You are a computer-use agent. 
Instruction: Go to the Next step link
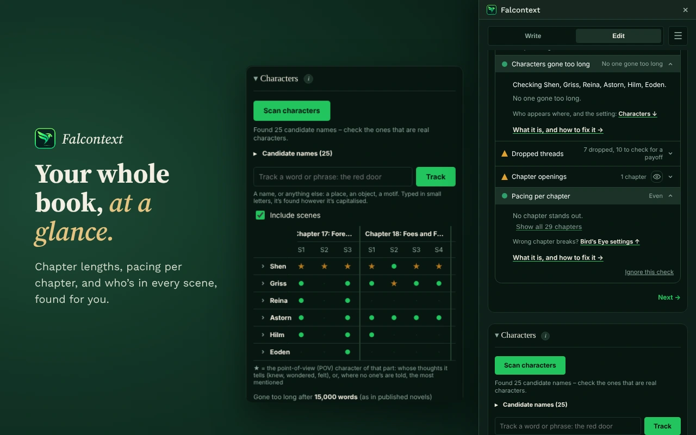pyautogui.click(x=669, y=297)
